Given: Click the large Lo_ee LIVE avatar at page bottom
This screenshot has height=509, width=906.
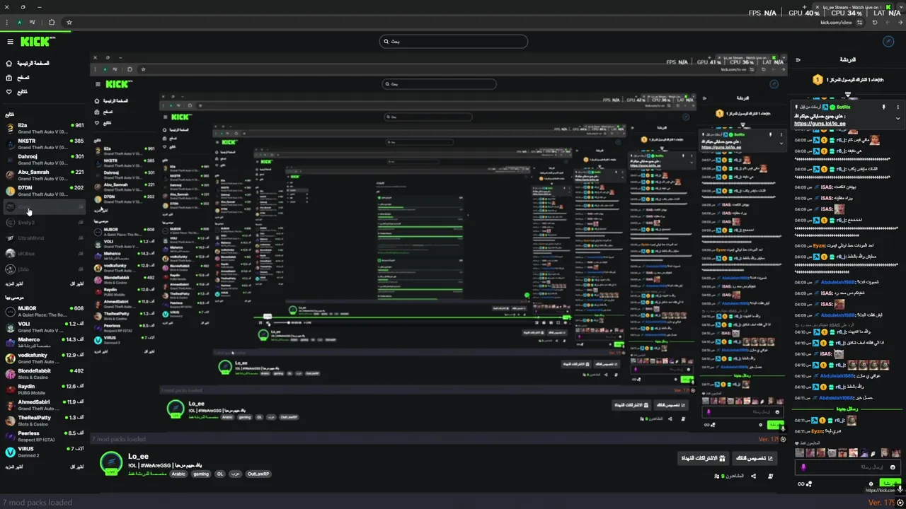Looking at the screenshot, I should click(x=110, y=463).
